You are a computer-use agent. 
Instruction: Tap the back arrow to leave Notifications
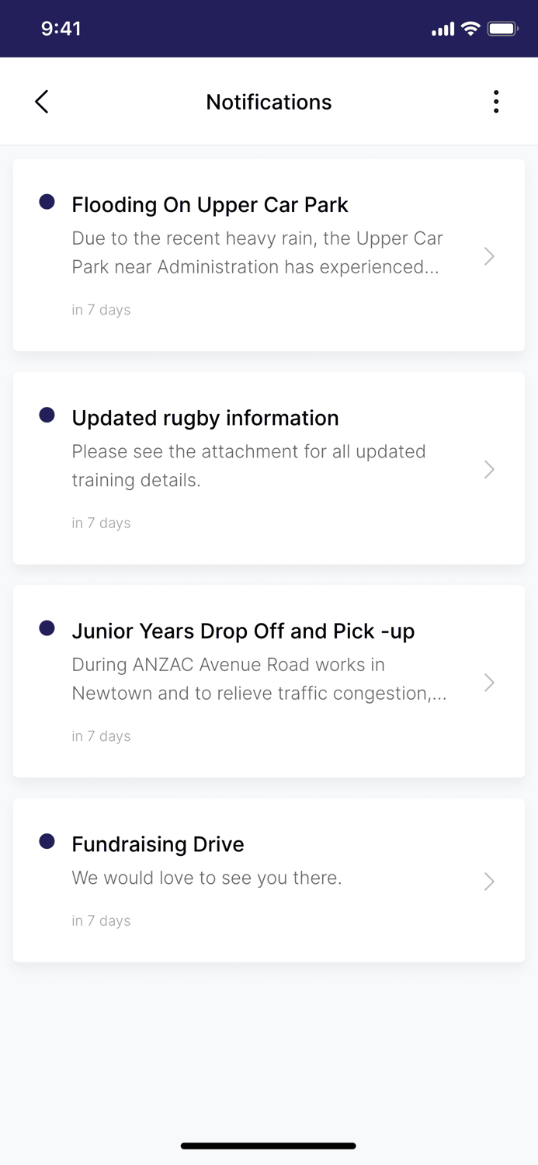(x=41, y=101)
